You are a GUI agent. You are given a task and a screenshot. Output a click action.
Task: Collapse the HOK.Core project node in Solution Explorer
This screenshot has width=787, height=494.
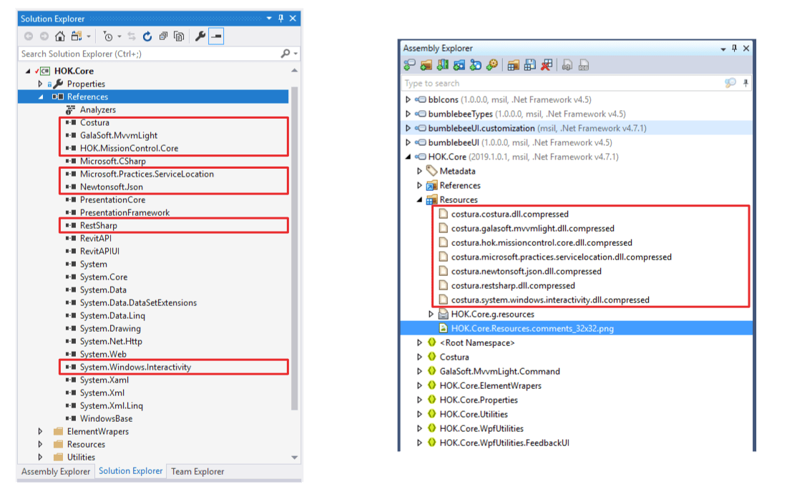(28, 71)
